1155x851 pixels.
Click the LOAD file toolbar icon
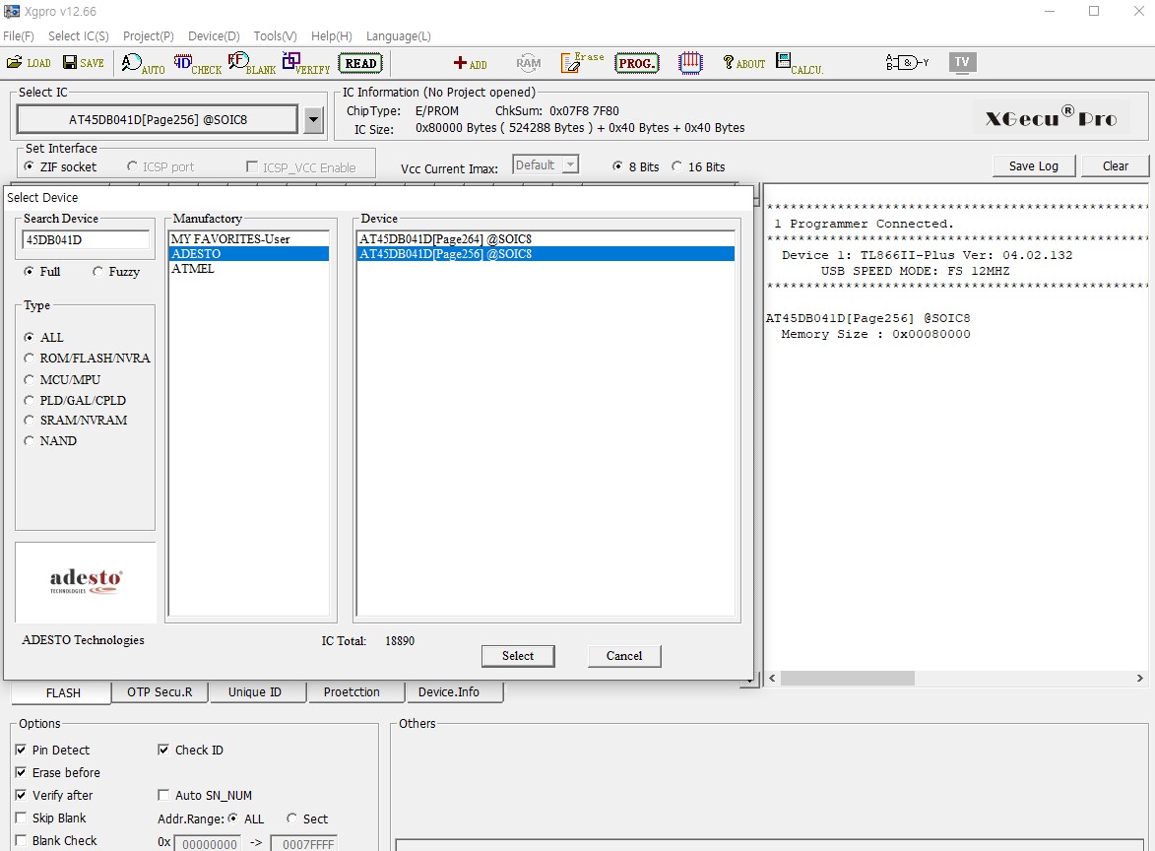click(28, 63)
